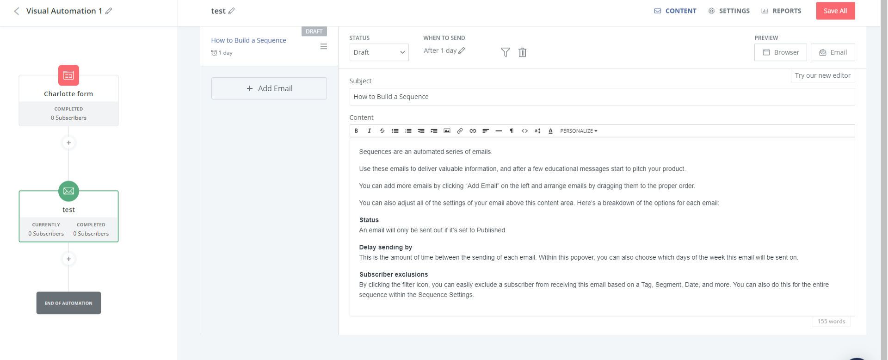The image size is (888, 360).
Task: Insert an ordered numbered list
Action: tap(408, 131)
